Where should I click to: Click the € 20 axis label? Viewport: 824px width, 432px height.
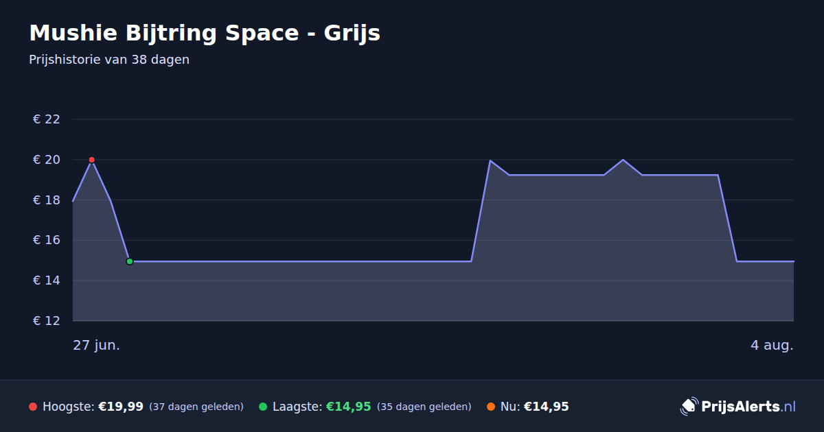tap(47, 160)
